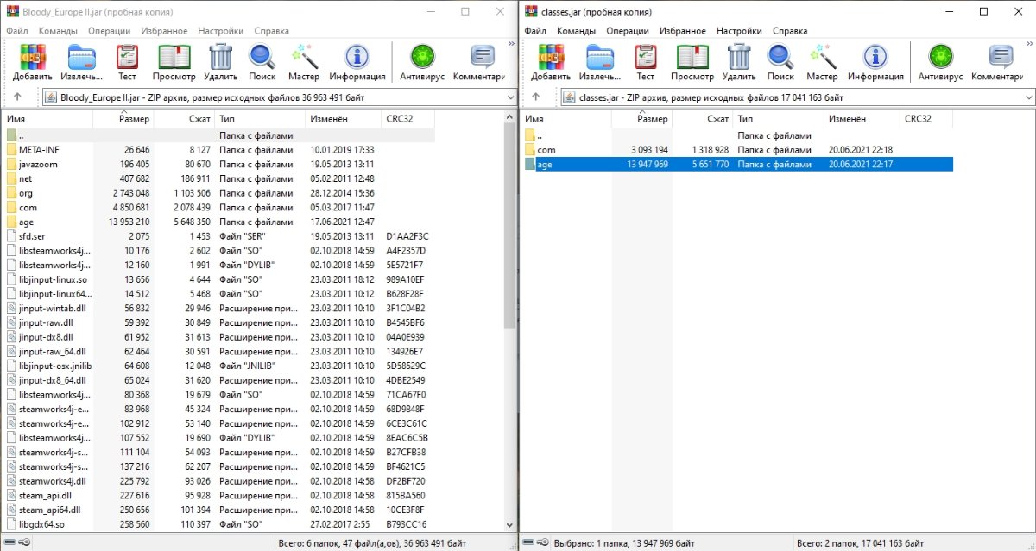Click Удалить trash icon in classes.jar window
The width and height of the screenshot is (1036, 551).
pos(740,56)
